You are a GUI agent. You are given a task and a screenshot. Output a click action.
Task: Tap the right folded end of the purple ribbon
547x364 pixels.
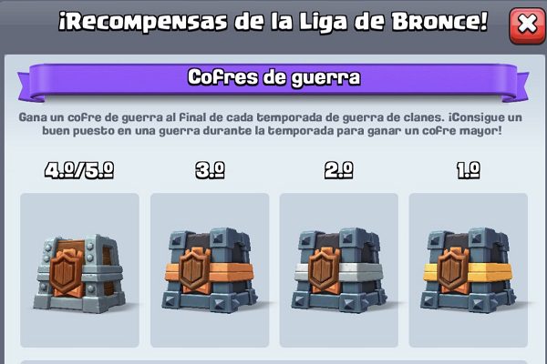[516, 87]
